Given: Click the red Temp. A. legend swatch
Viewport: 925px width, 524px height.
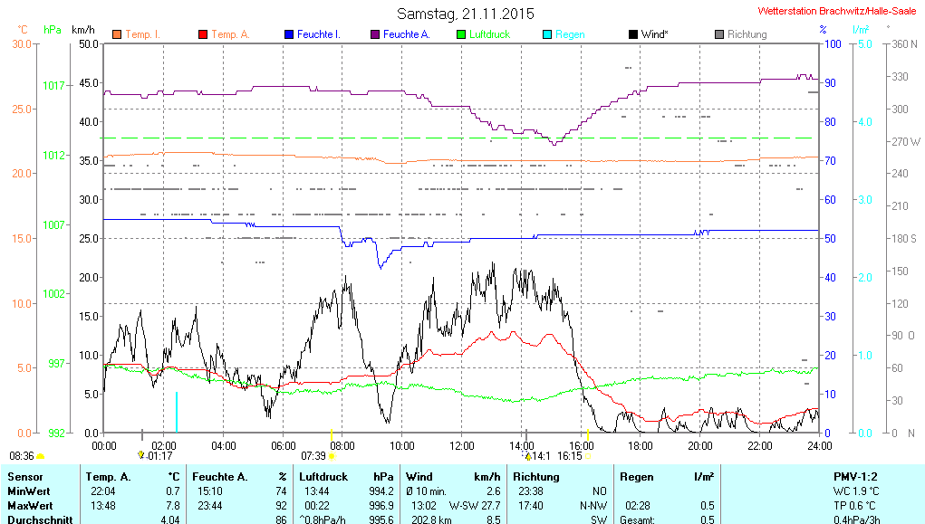Looking at the screenshot, I should point(203,34).
